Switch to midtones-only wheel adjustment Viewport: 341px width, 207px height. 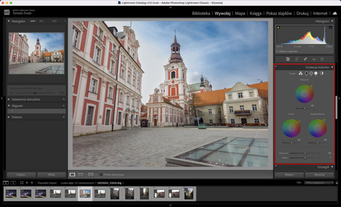tap(311, 73)
